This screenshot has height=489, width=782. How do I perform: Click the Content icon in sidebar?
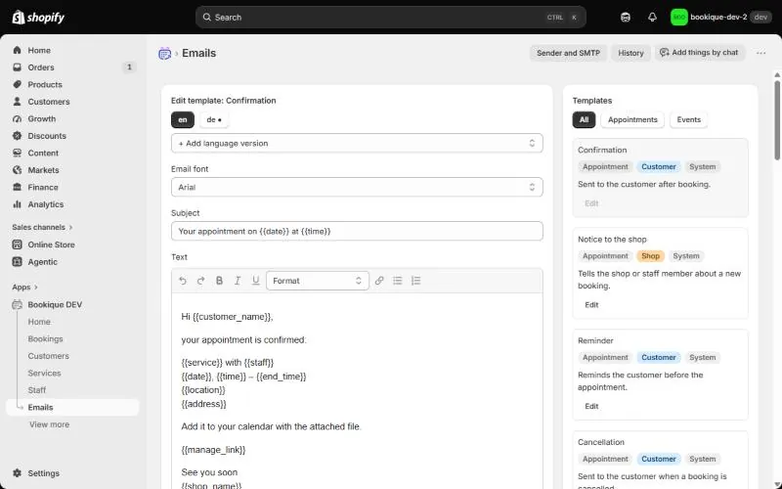pyautogui.click(x=18, y=154)
